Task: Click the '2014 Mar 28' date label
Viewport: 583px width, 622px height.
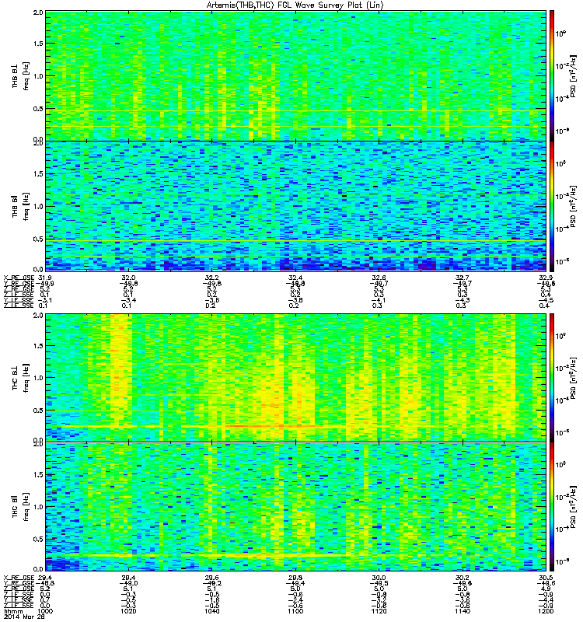Action: coord(24,617)
